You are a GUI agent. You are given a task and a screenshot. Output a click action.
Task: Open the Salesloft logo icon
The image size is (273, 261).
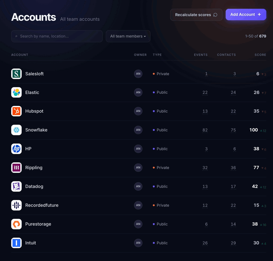[x=16, y=74]
